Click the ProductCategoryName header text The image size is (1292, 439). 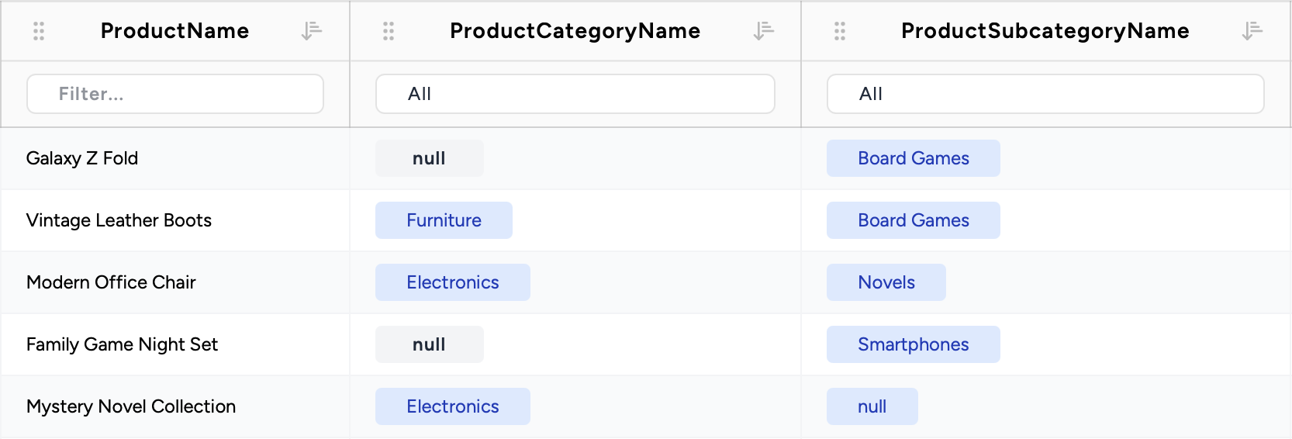click(x=575, y=31)
